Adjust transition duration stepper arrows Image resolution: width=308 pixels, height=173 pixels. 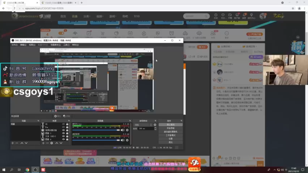point(156,128)
